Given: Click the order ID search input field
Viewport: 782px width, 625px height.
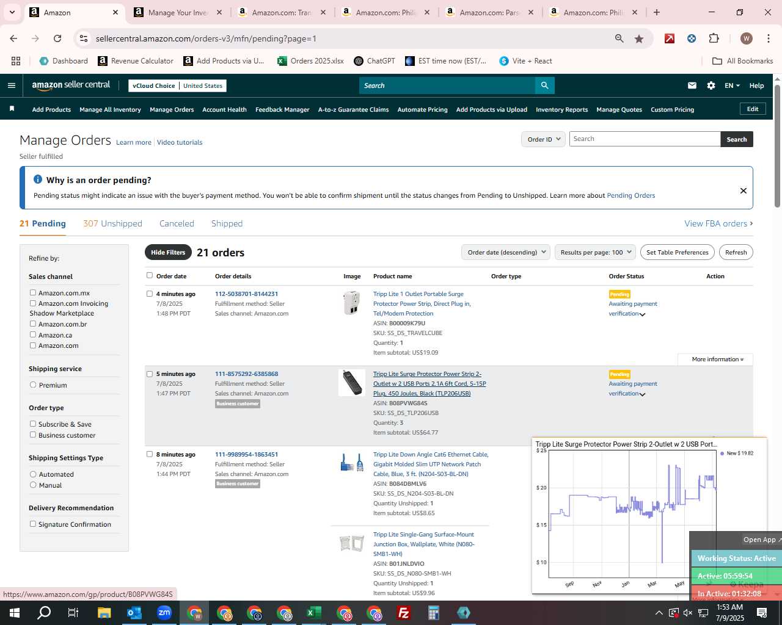Looking at the screenshot, I should click(645, 139).
